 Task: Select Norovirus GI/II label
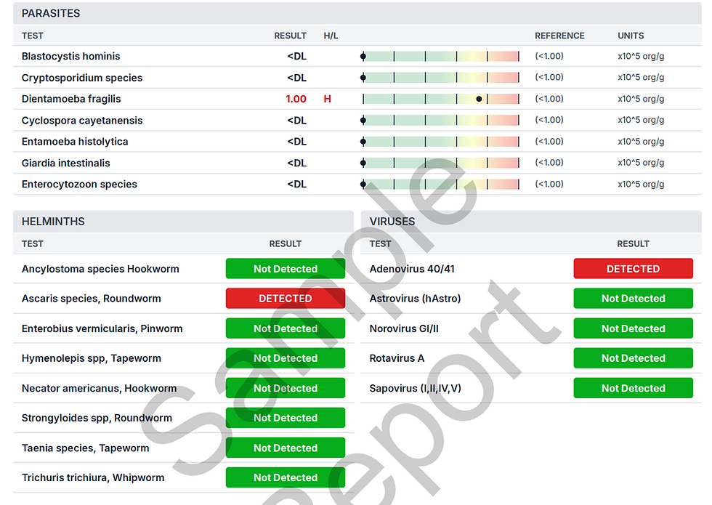404,328
